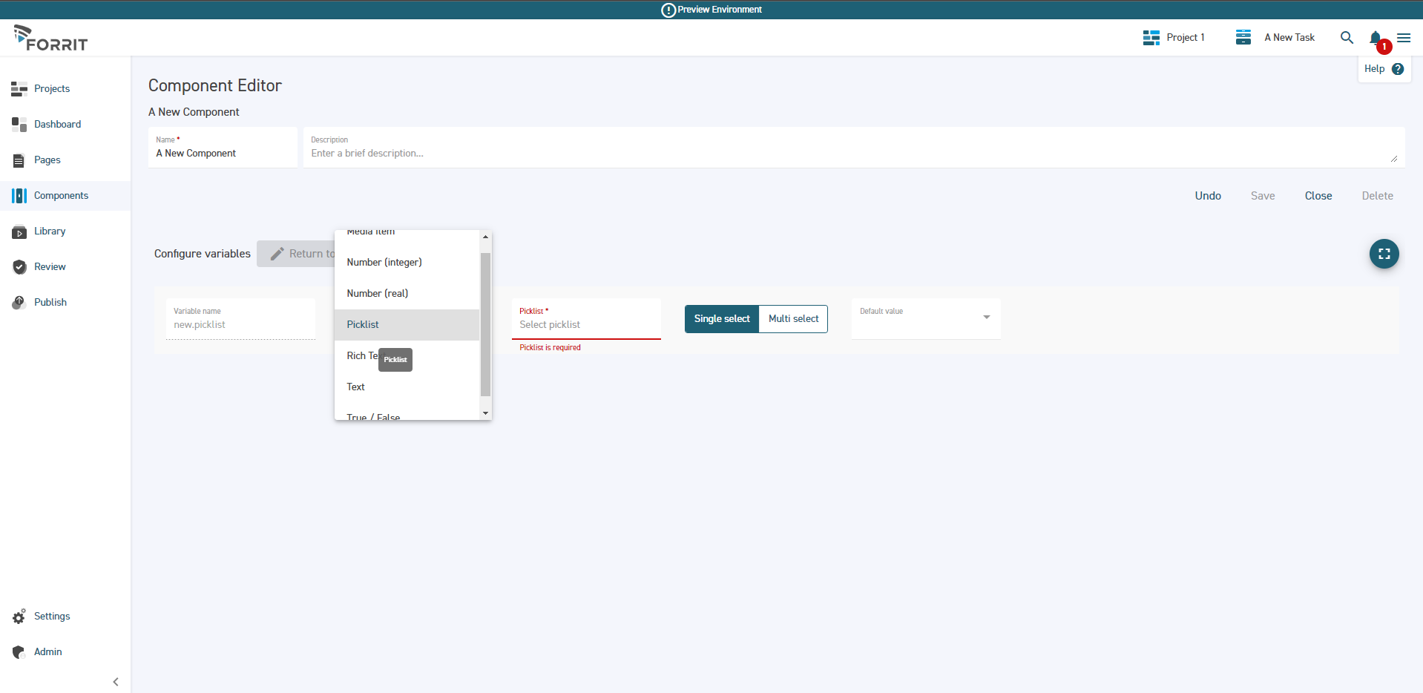Select Text option in type list
This screenshot has height=693, width=1423.
tap(356, 387)
